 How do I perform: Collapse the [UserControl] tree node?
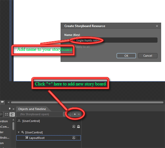(19, 132)
